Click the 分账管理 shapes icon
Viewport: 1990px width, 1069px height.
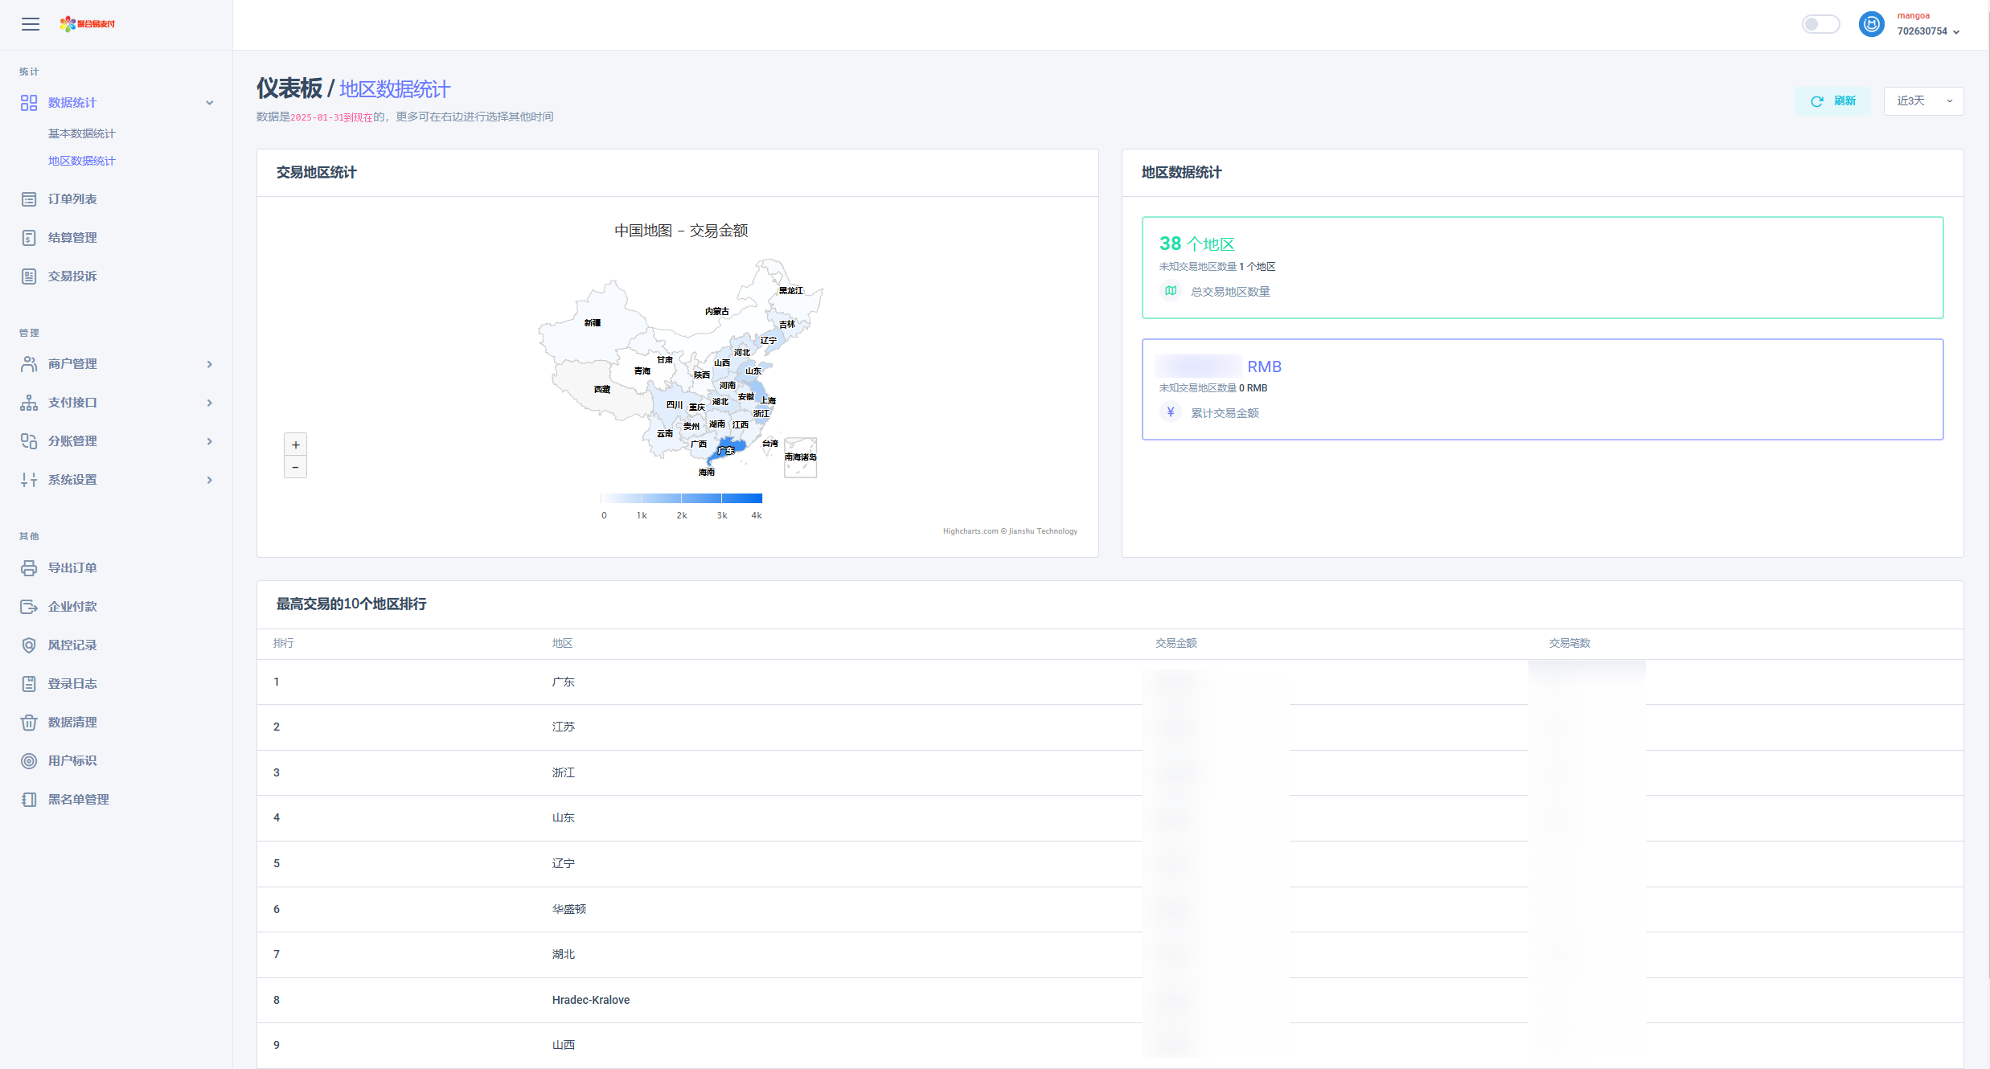(x=29, y=441)
